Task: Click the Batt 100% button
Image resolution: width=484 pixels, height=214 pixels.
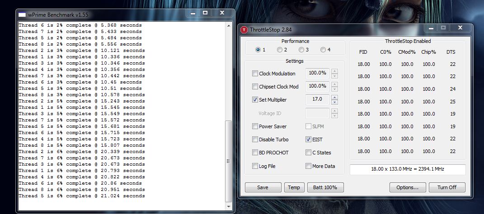Action: [325, 187]
